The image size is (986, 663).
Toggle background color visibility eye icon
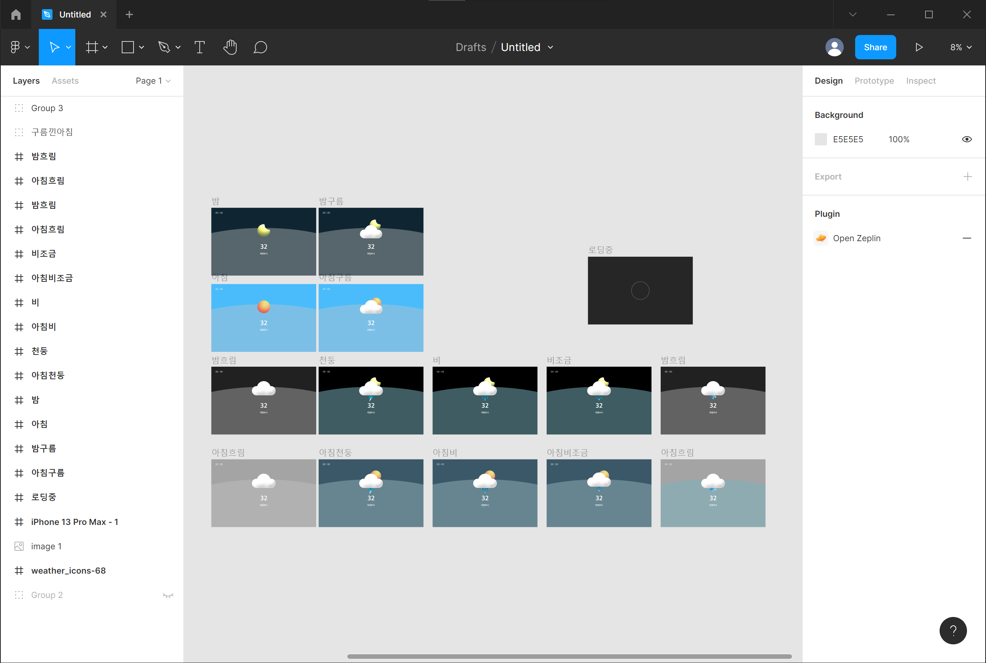(x=967, y=139)
